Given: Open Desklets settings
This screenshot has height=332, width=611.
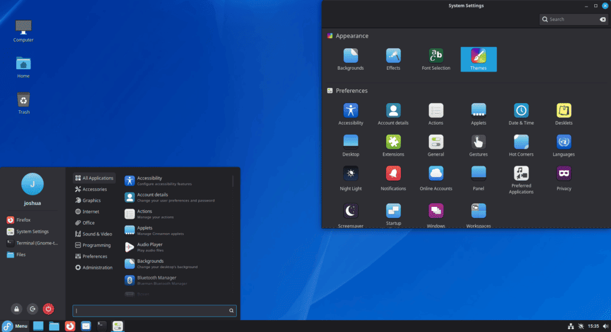Looking at the screenshot, I should [x=564, y=114].
